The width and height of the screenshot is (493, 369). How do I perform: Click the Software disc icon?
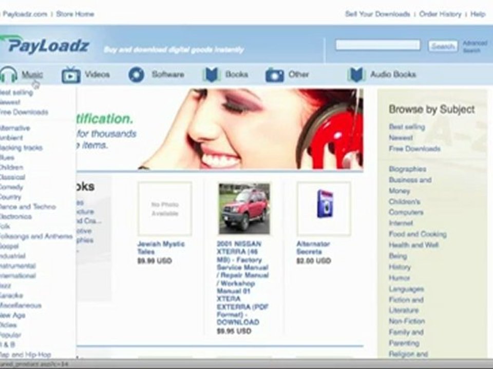coord(137,75)
